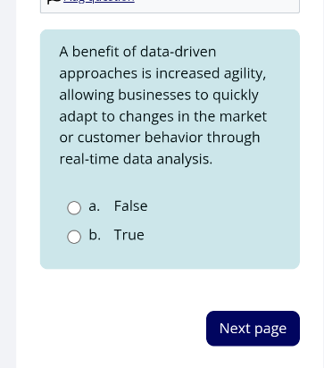Select the True radio button
This screenshot has height=368, width=324.
coord(74,237)
